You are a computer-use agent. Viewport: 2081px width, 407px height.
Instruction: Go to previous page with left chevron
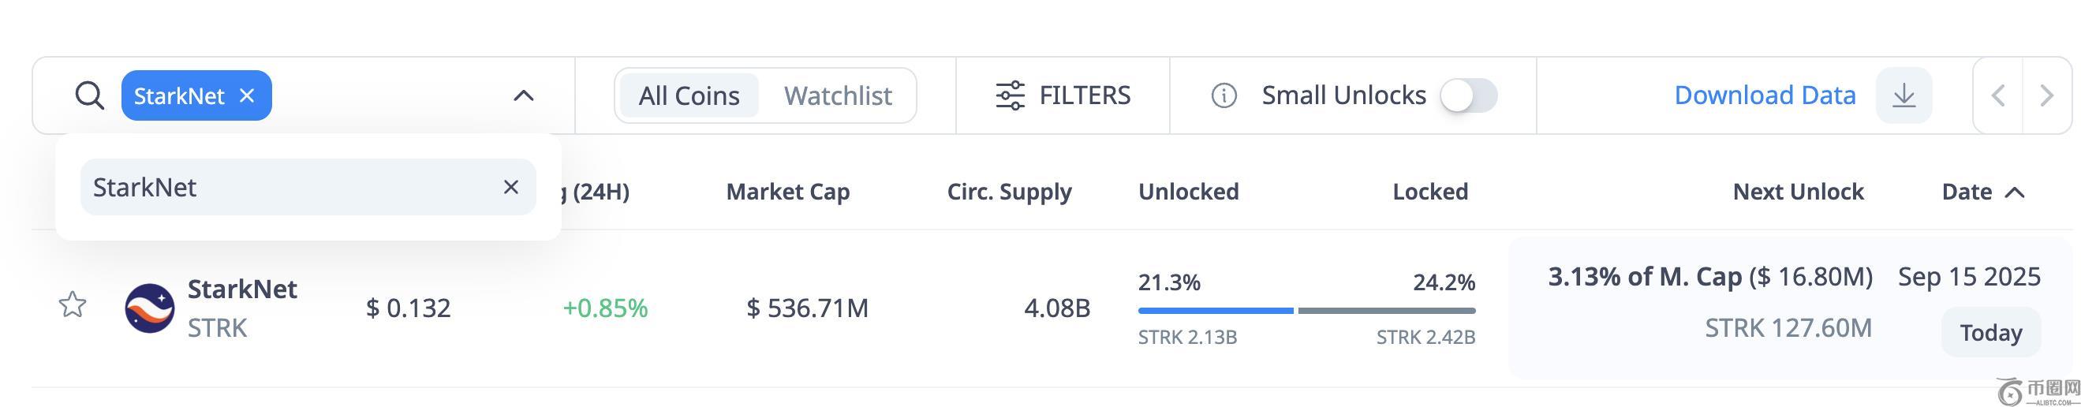[x=1999, y=95]
